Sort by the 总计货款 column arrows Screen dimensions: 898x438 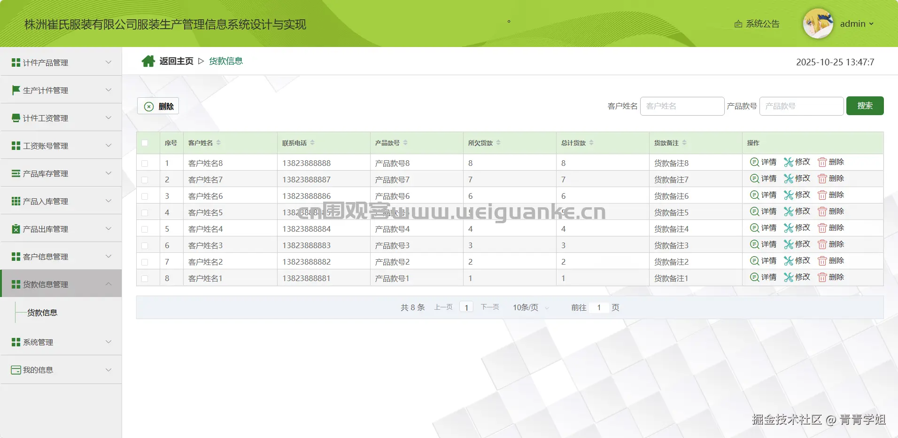pos(591,142)
